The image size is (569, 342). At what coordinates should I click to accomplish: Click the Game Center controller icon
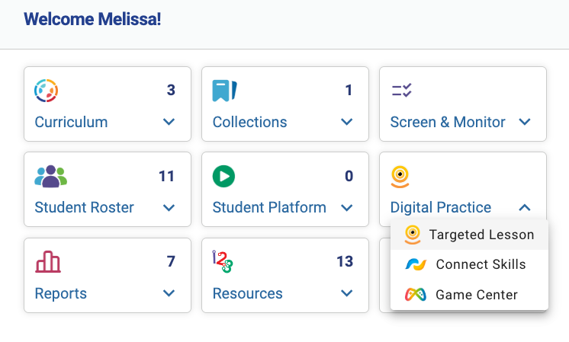click(x=416, y=295)
